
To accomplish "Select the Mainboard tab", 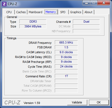I will [x=35, y=12].
